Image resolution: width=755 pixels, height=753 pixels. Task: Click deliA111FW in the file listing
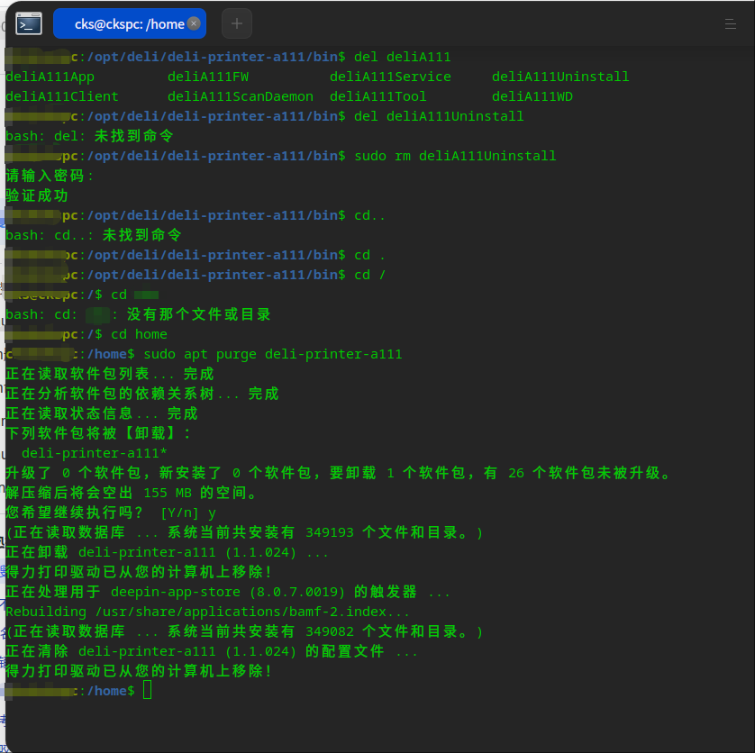(x=208, y=77)
